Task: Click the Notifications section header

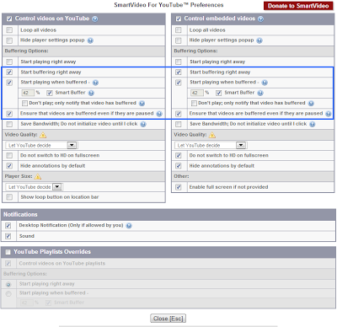Action: click(168, 215)
